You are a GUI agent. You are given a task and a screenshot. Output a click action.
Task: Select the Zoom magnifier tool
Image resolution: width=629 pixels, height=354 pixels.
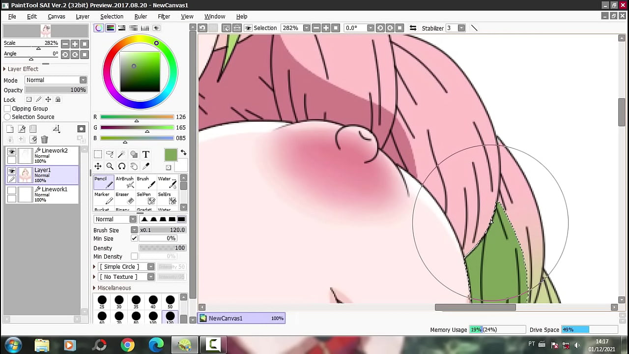[x=110, y=167]
